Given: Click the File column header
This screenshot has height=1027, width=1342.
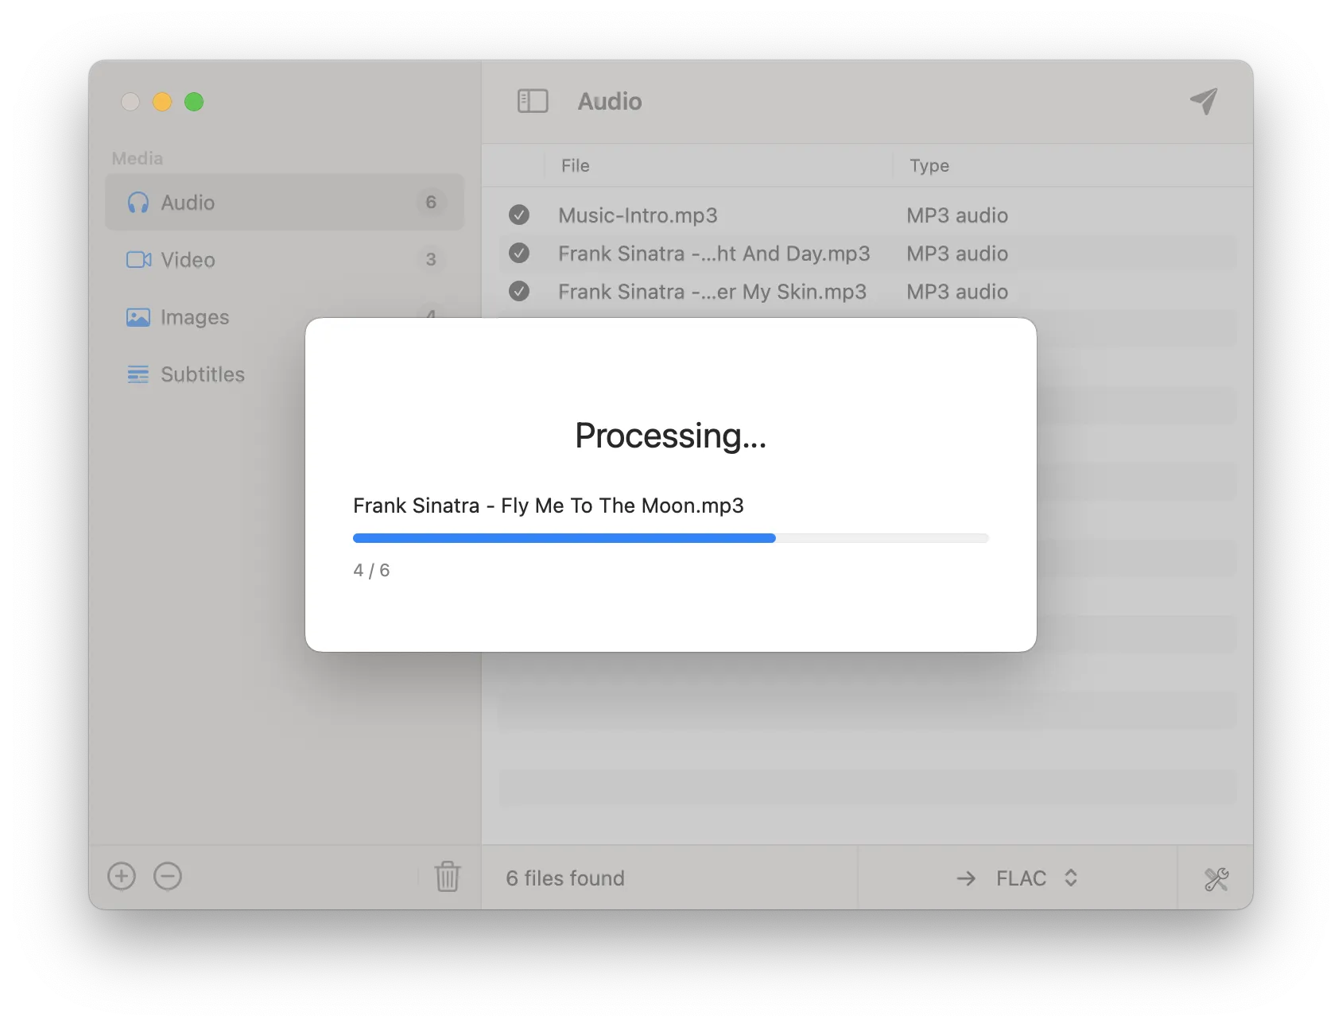Looking at the screenshot, I should [576, 166].
